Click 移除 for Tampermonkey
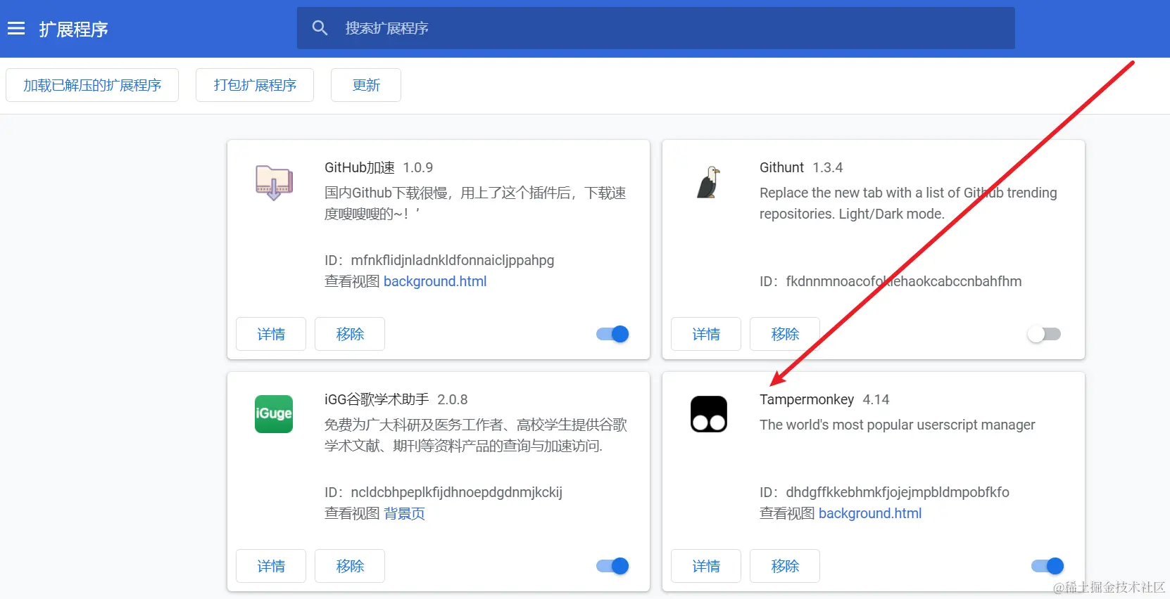This screenshot has width=1170, height=599. pyautogui.click(x=785, y=566)
